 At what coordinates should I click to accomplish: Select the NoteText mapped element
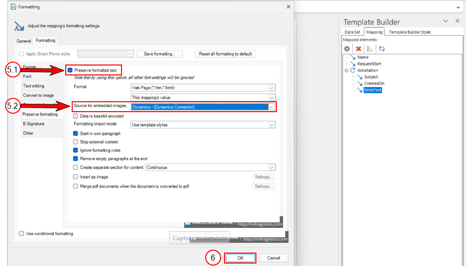click(373, 90)
